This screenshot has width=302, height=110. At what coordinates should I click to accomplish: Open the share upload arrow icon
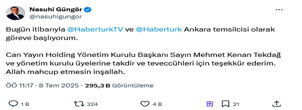pyautogui.click(x=276, y=104)
